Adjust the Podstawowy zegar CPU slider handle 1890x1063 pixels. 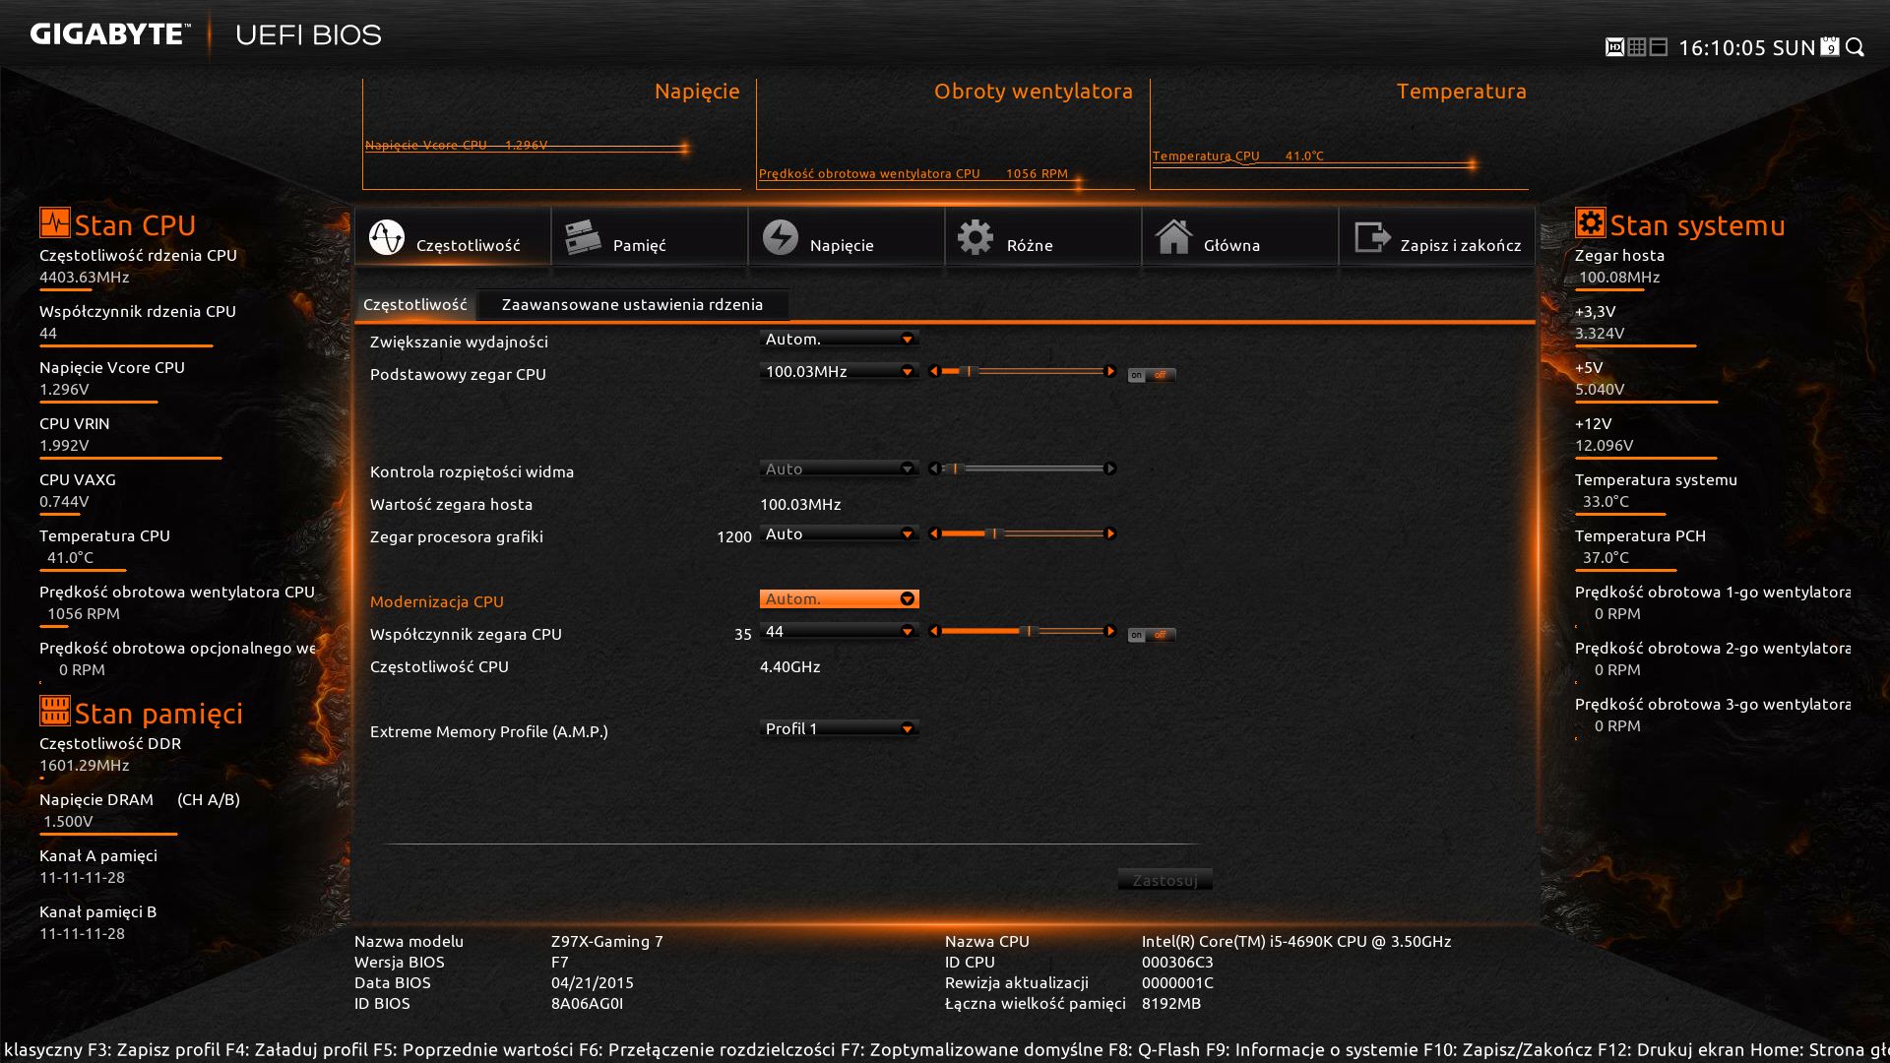970,372
